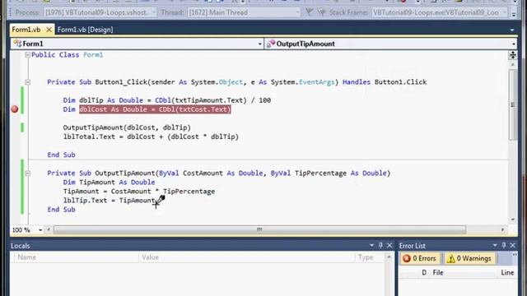Viewport: 527px width, 296px height.
Task: Click the Dim TipAmount As Double line
Action: [109, 183]
